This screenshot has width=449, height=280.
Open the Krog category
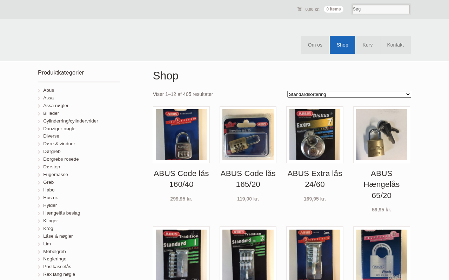[x=48, y=229]
